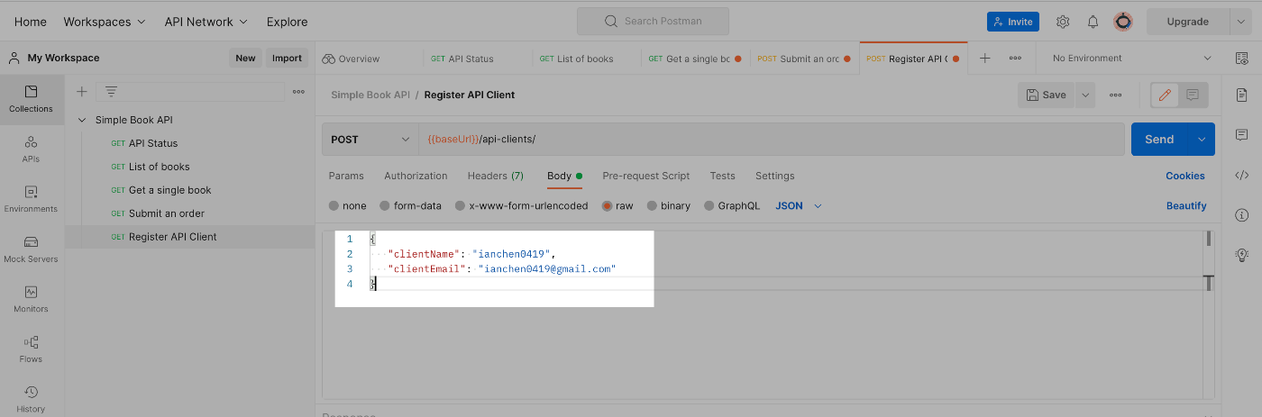Open request info icon in right sidebar

point(1241,215)
